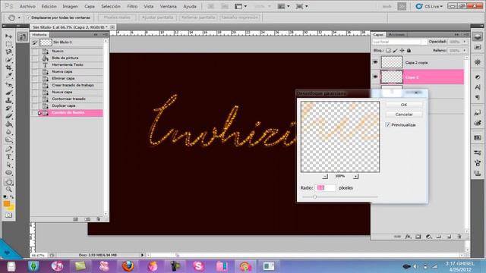Select the Ellipse shape tool
486x273 pixels.
point(8,173)
